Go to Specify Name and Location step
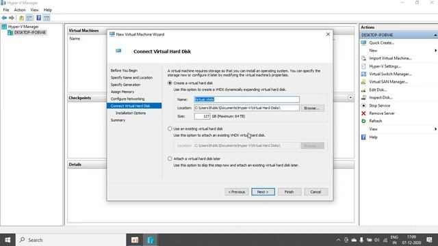 point(131,77)
